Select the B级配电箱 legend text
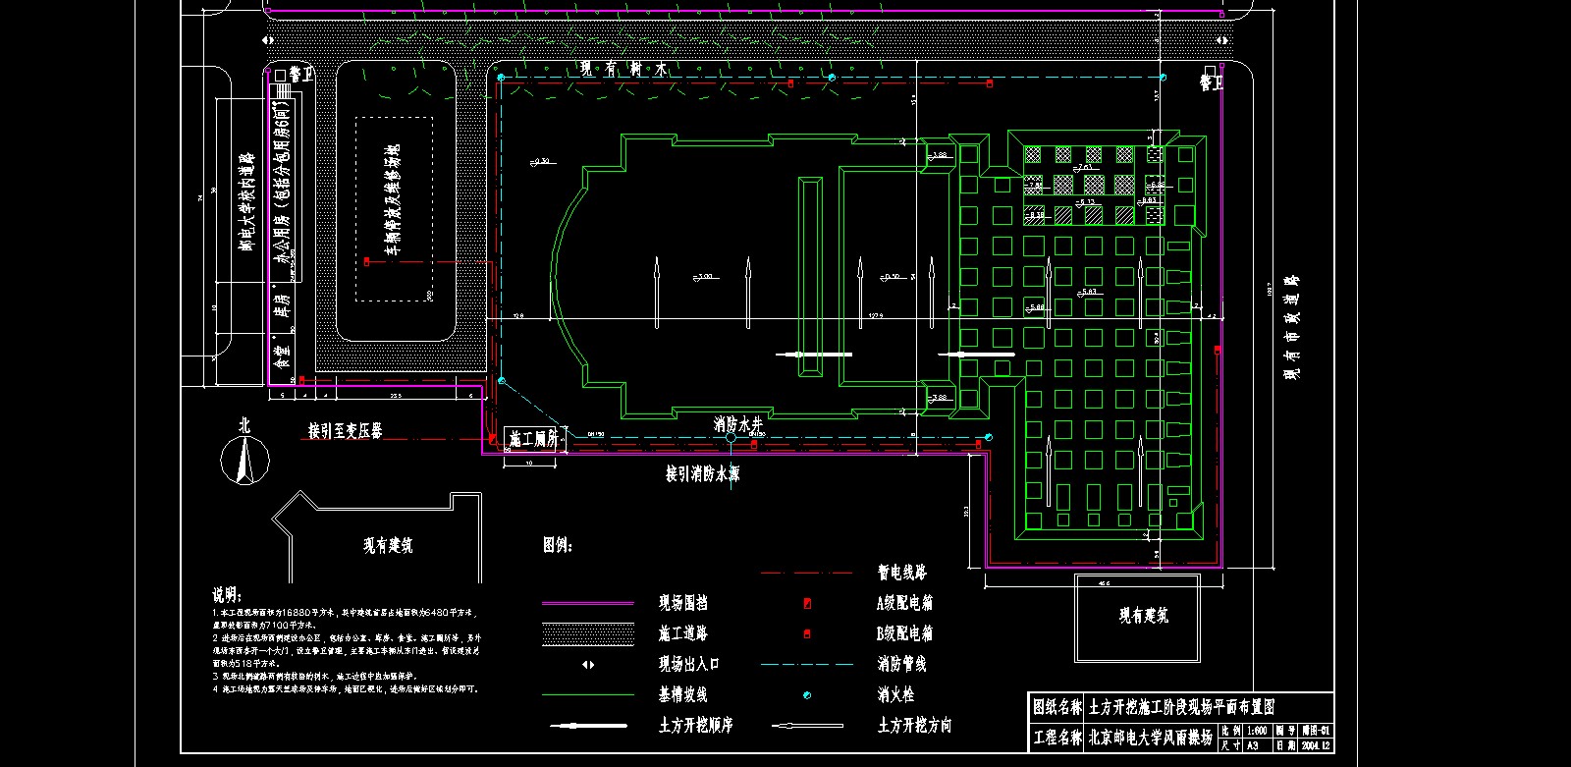 pos(904,633)
